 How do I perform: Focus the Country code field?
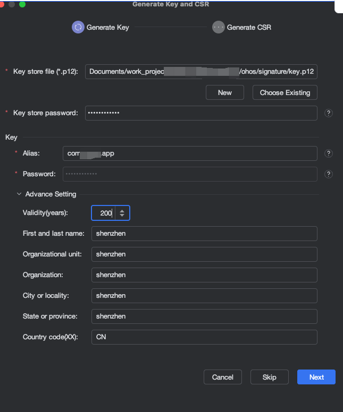[204, 337]
